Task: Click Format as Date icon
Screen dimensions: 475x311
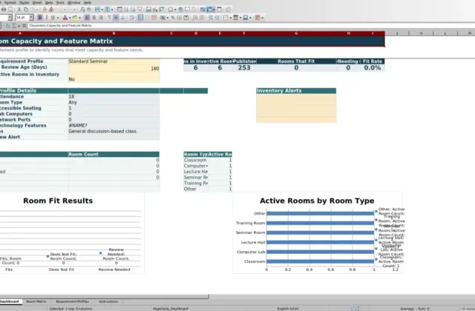Action: [x=186, y=18]
